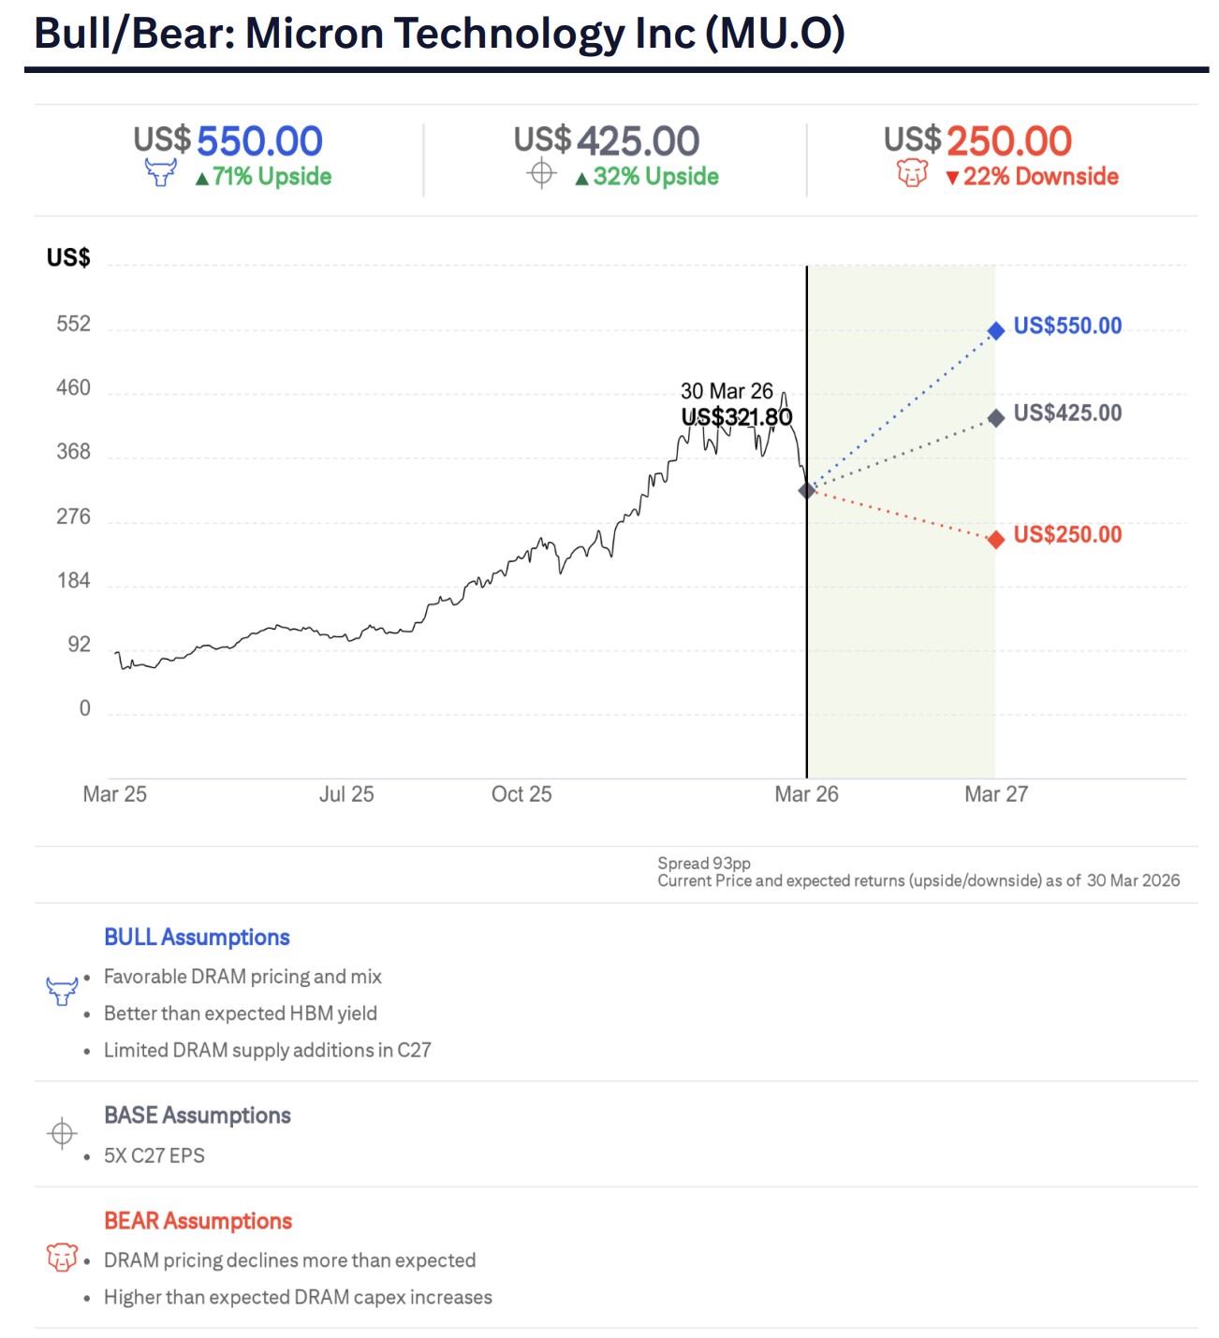Click the base-case crosshair icon beside US$425.00

click(x=541, y=173)
